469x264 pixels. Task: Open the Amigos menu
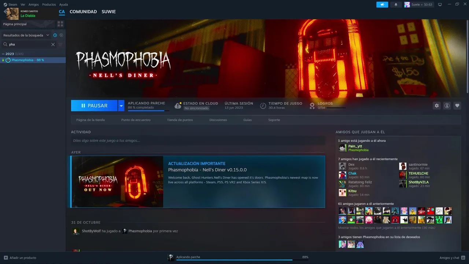34,4
